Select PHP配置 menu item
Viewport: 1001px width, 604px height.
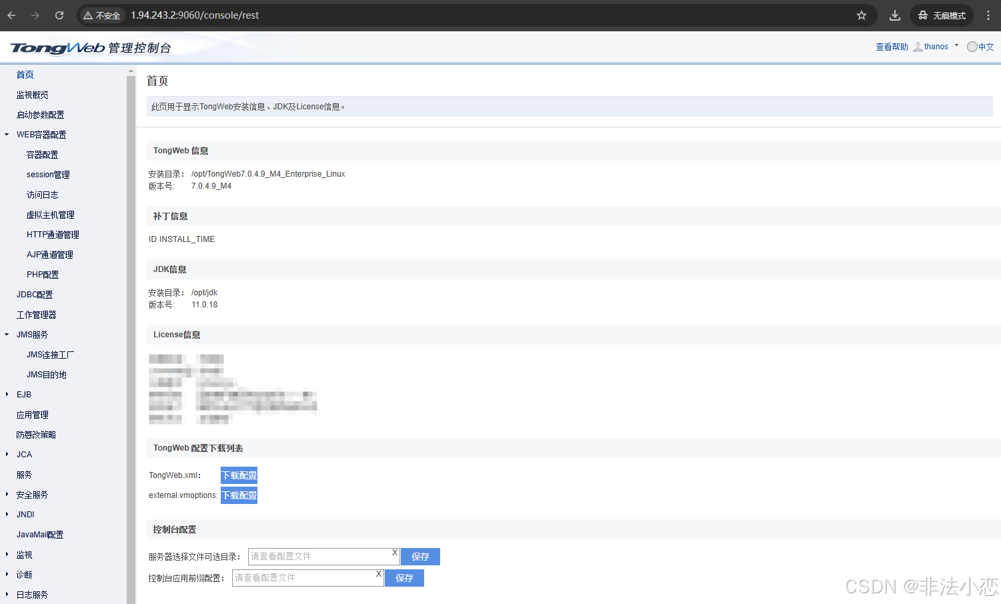(43, 275)
